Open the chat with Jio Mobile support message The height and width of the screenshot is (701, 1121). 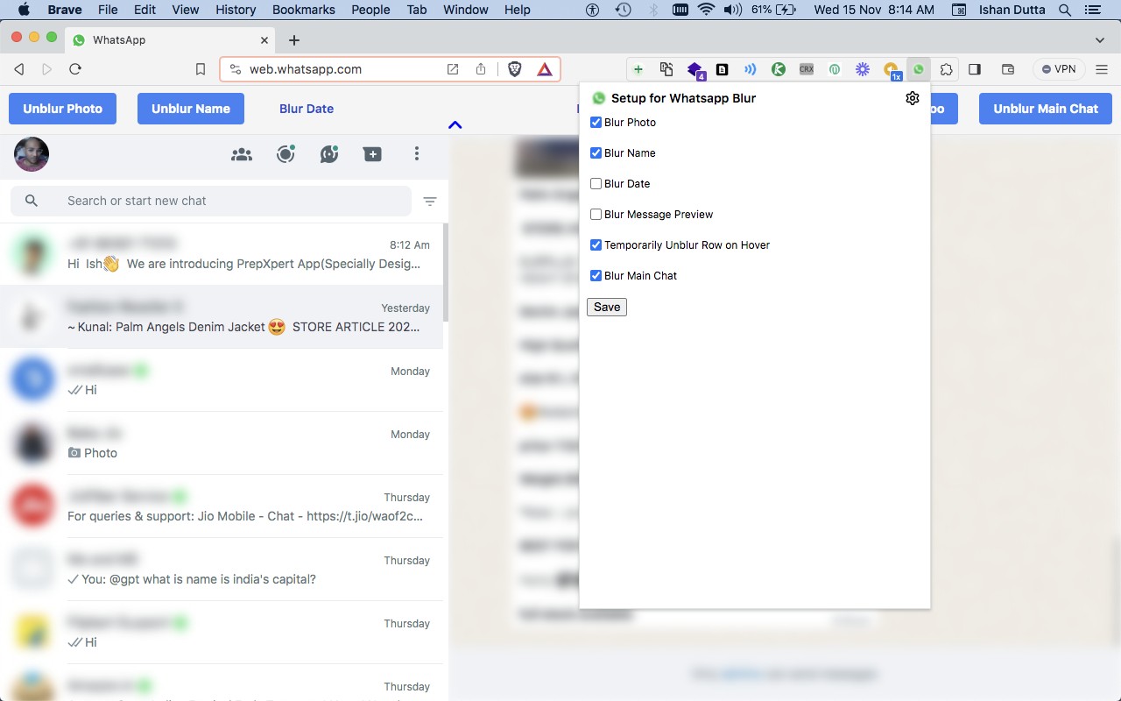[222, 506]
